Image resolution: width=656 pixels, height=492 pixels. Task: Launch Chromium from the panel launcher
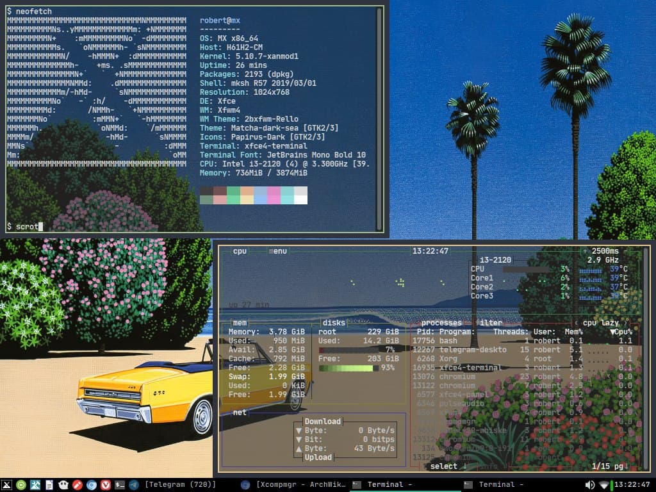[x=92, y=485]
